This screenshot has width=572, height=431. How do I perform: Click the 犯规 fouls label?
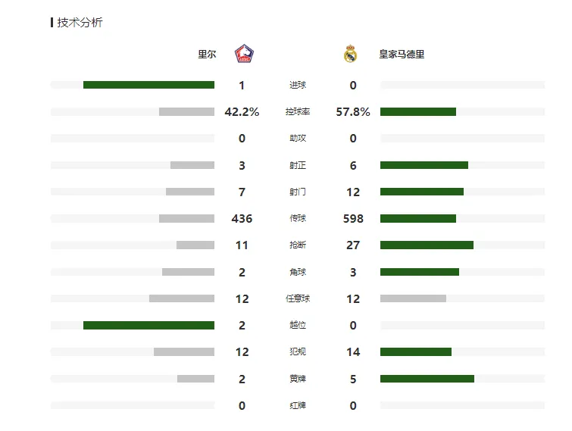(x=298, y=351)
